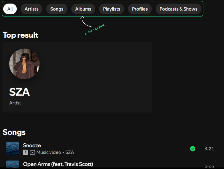
Task: Open the SZA artist link under Snooze
Action: (x=70, y=152)
